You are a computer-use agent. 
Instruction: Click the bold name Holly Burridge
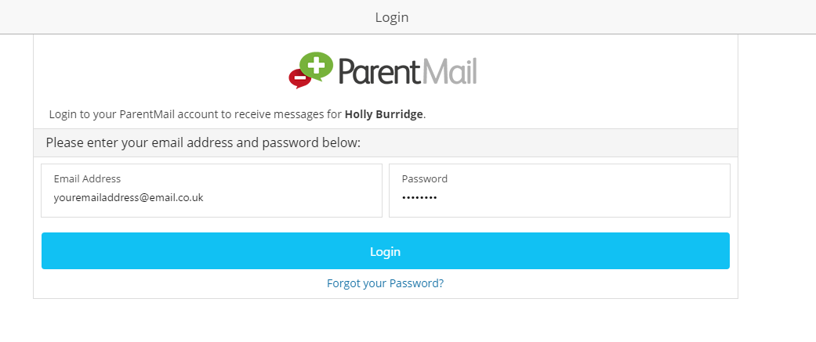pyautogui.click(x=384, y=114)
